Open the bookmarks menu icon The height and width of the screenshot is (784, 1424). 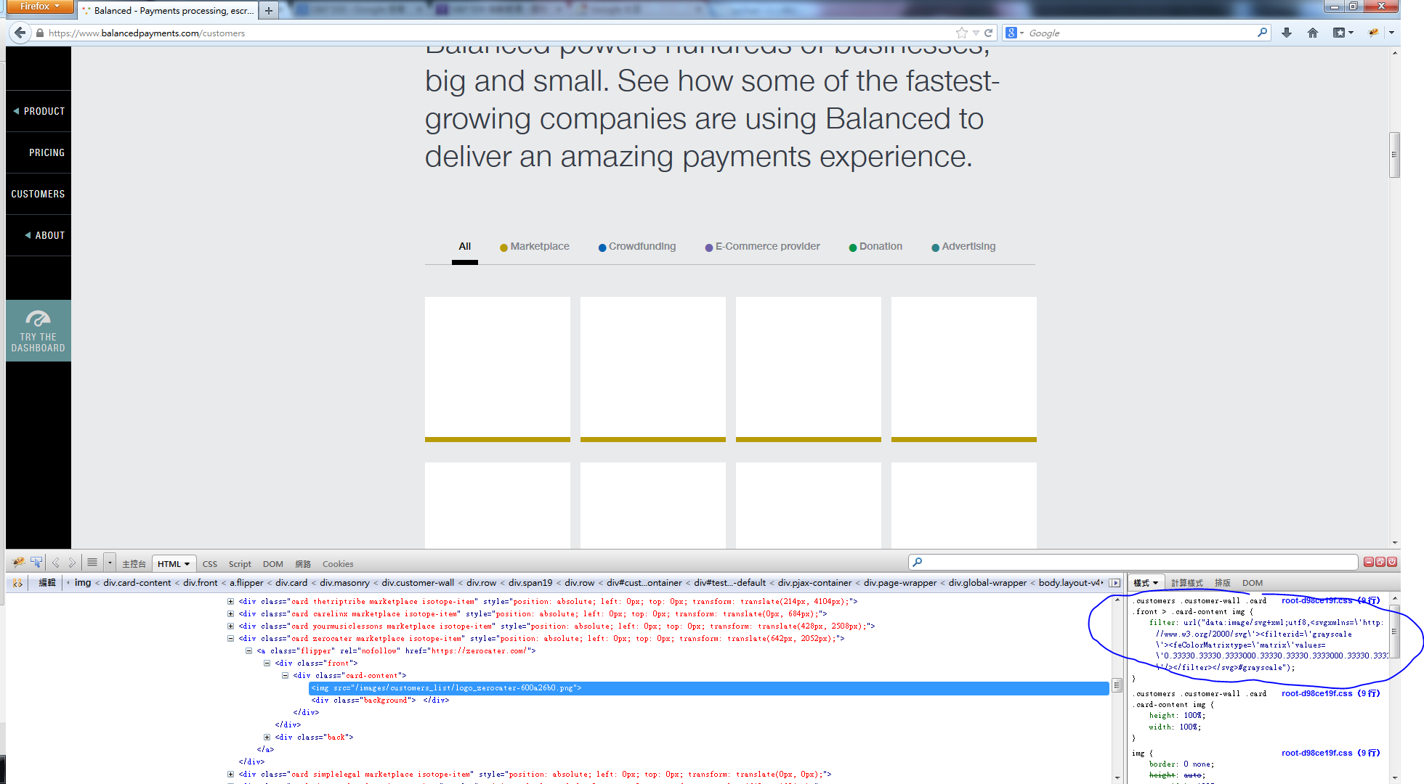pyautogui.click(x=1343, y=33)
